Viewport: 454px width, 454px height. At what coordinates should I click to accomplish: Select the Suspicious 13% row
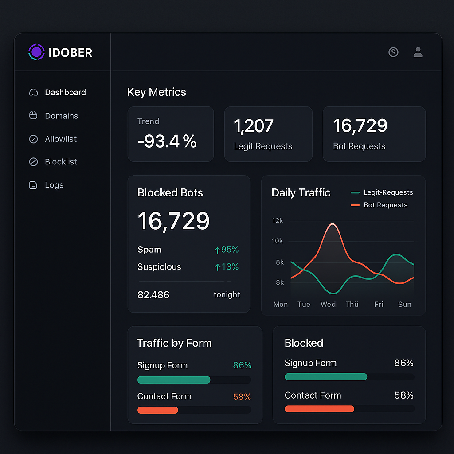[x=188, y=267]
